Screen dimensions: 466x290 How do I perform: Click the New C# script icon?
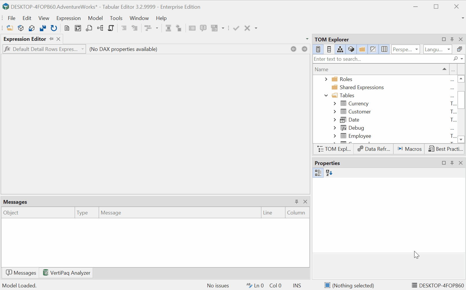click(x=111, y=28)
